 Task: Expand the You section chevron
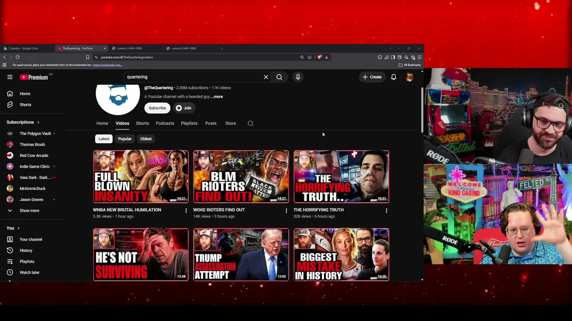pyautogui.click(x=18, y=228)
